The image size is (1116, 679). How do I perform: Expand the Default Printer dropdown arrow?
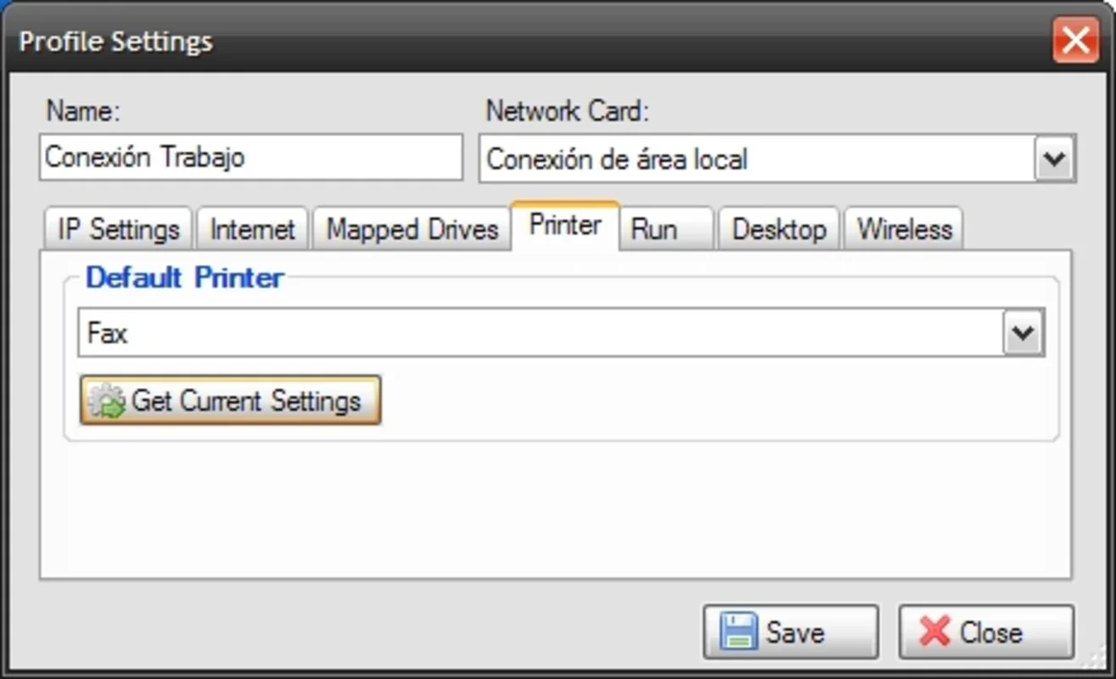tap(1023, 334)
